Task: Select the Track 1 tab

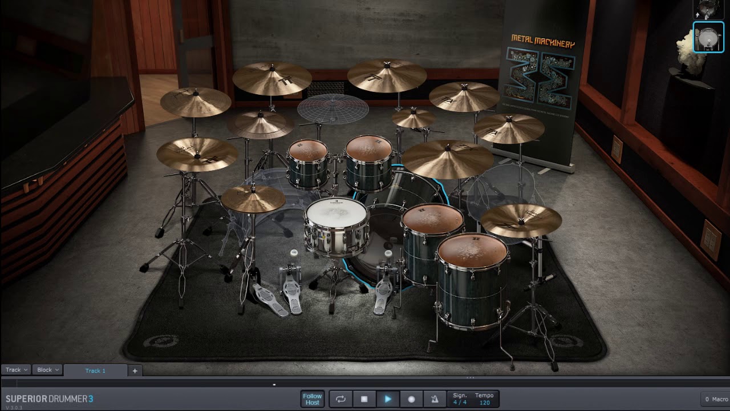Action: [95, 370]
